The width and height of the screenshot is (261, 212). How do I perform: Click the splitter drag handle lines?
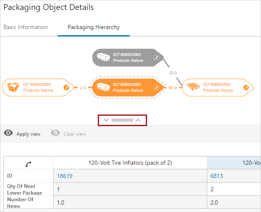pyautogui.click(x=122, y=120)
